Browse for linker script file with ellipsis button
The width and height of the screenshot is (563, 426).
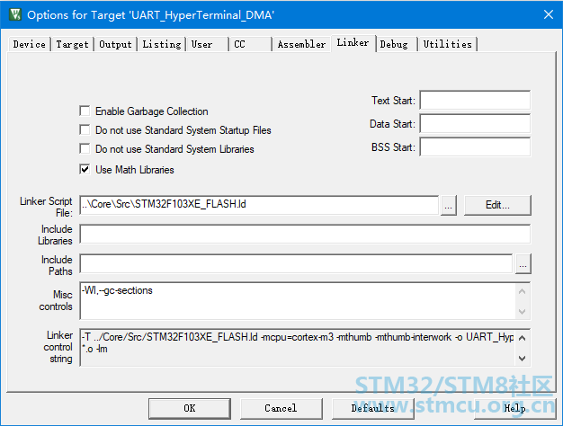[449, 205]
